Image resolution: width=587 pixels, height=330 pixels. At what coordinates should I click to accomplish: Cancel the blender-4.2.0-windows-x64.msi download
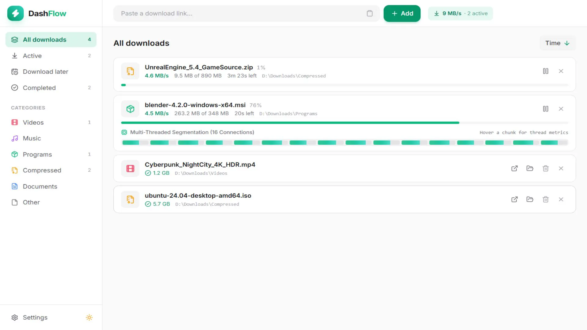(x=561, y=109)
